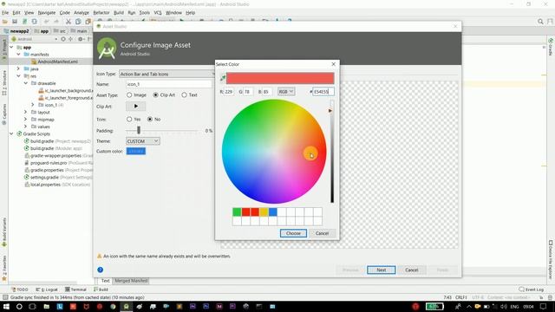
Task: Click the Padding slider handle
Action: click(139, 131)
